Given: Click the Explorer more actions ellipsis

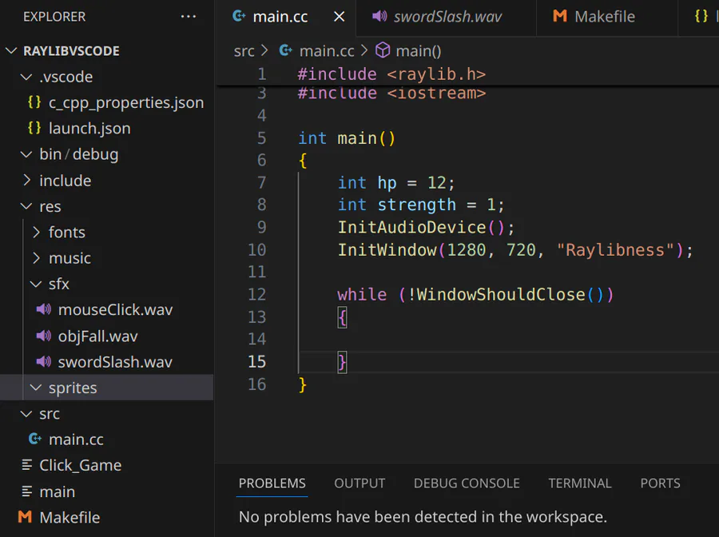Looking at the screenshot, I should click(189, 17).
